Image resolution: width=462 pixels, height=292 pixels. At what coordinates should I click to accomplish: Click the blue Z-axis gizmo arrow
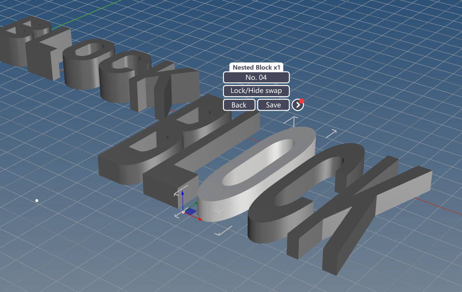183,200
